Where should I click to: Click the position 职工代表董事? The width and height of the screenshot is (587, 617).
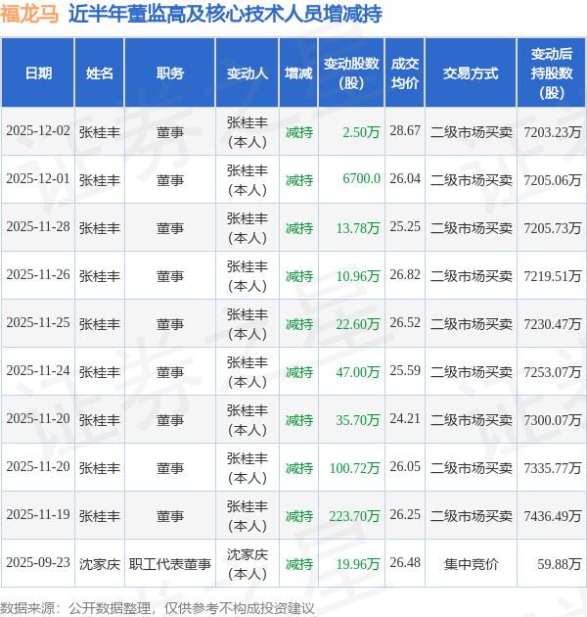pos(170,564)
